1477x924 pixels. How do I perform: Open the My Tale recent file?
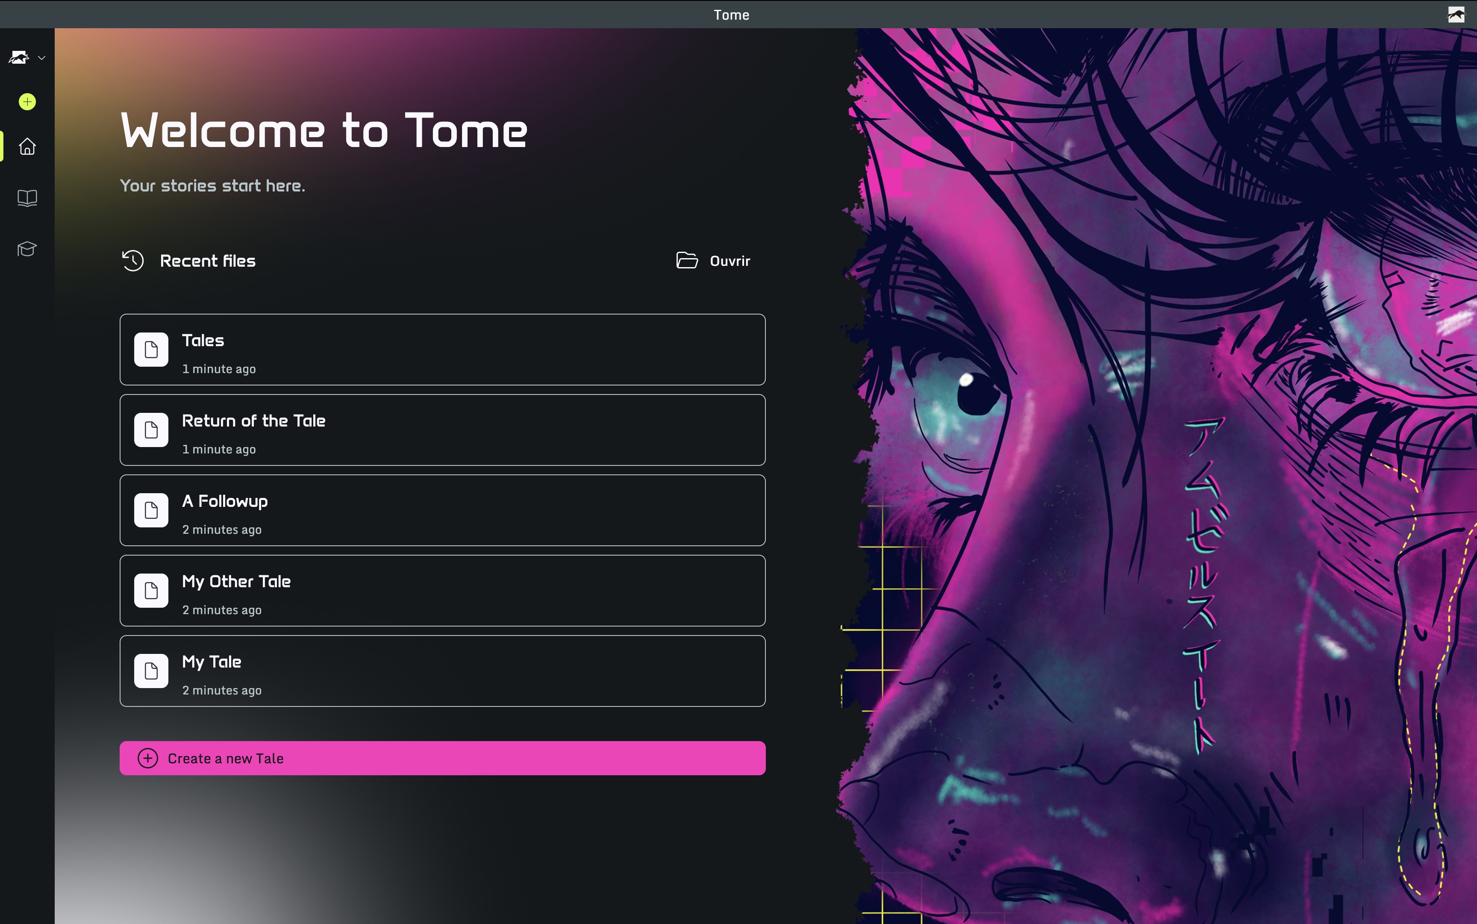(x=442, y=671)
